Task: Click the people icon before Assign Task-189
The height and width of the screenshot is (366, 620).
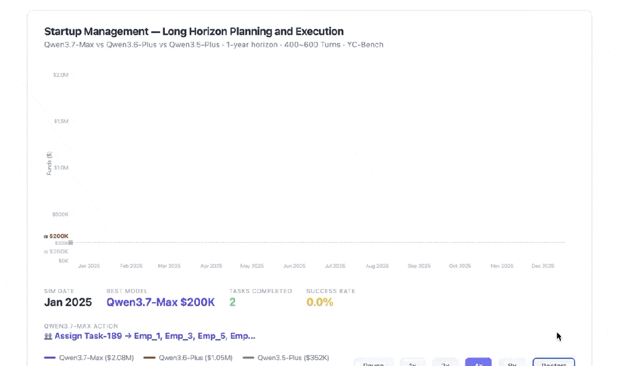Action: tap(48, 336)
